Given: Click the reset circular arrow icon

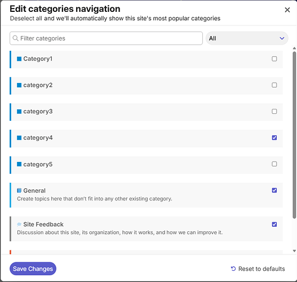Looking at the screenshot, I should pos(233,268).
